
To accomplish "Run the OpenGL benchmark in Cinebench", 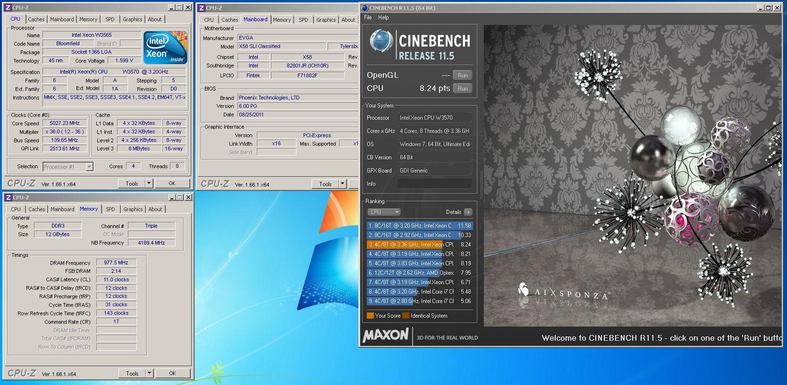I will point(463,75).
